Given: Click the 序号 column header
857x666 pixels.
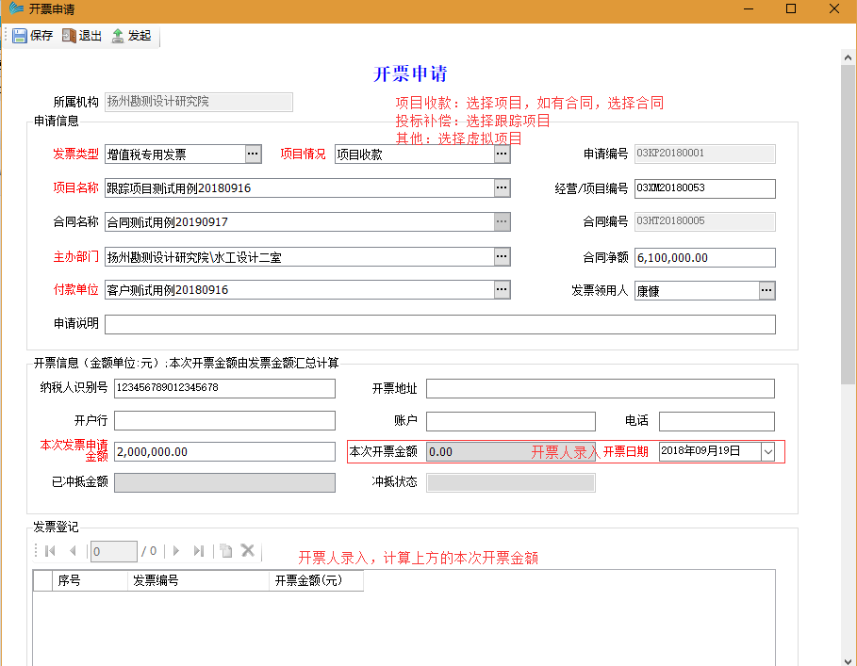Looking at the screenshot, I should click(x=90, y=580).
